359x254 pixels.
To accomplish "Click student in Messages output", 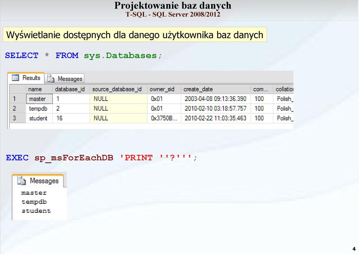I will 36,211.
